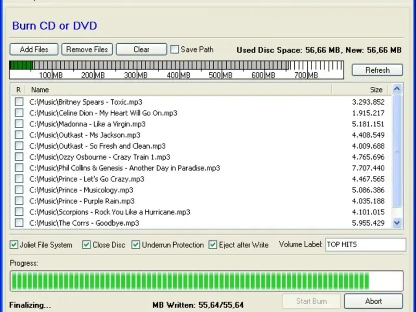The height and width of the screenshot is (312, 416).
Task: Click the R column header
Action: tap(18, 89)
